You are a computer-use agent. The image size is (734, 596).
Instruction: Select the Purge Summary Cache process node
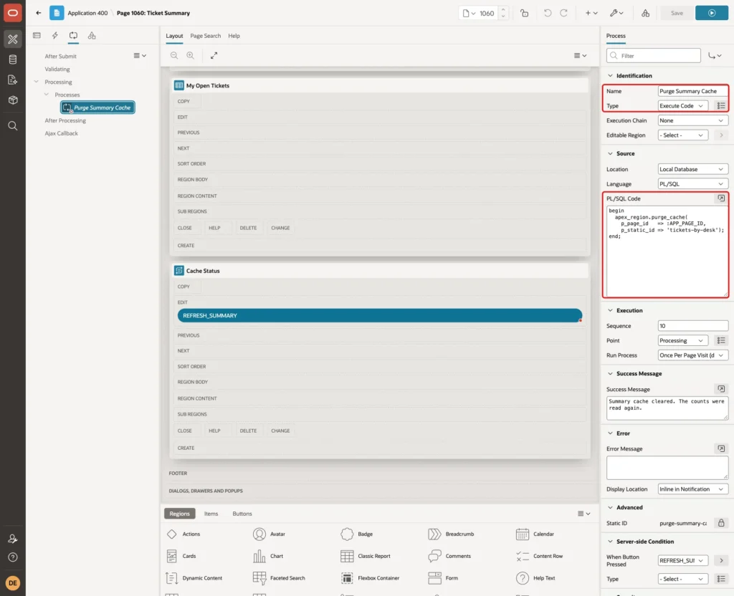coord(97,107)
